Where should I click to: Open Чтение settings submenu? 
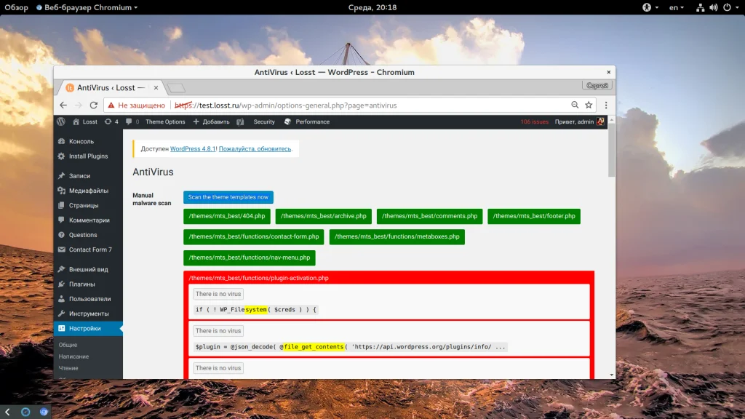pos(68,368)
